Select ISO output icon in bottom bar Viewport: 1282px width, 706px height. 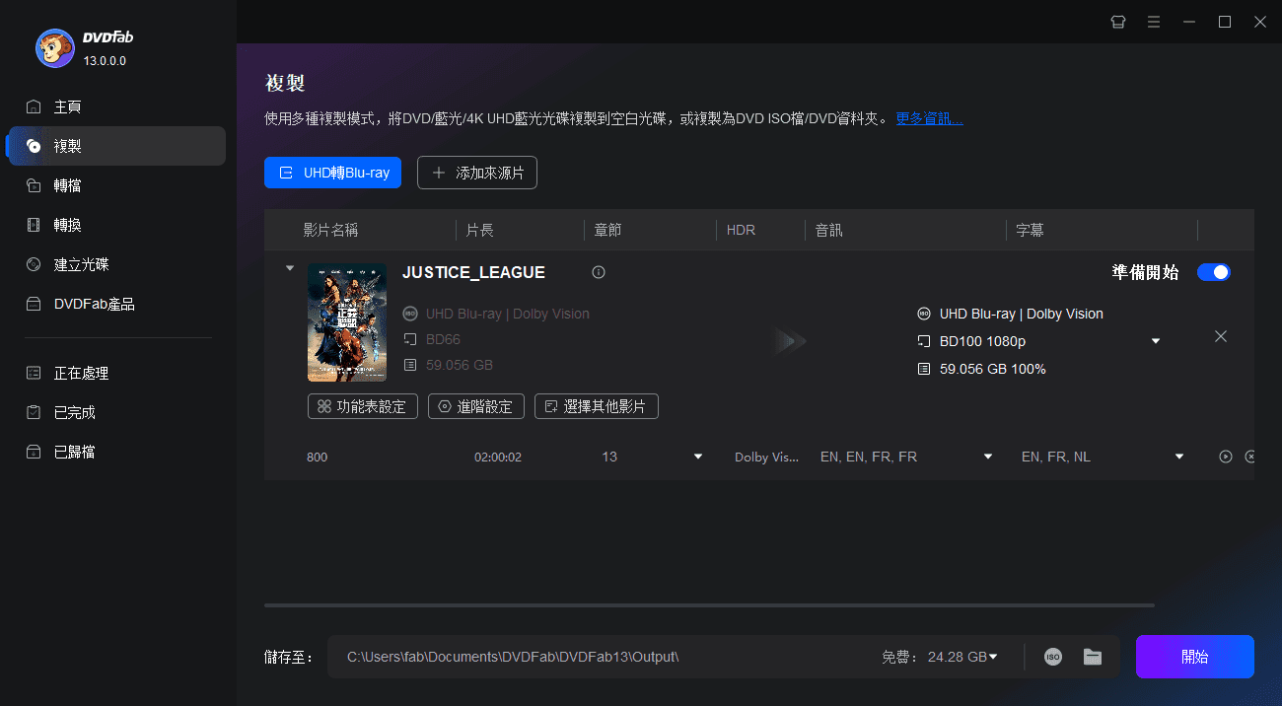coord(1053,657)
